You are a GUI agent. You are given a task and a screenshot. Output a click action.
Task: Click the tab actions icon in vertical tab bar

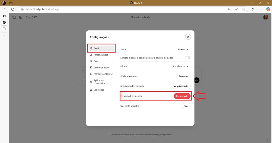tap(4, 16)
